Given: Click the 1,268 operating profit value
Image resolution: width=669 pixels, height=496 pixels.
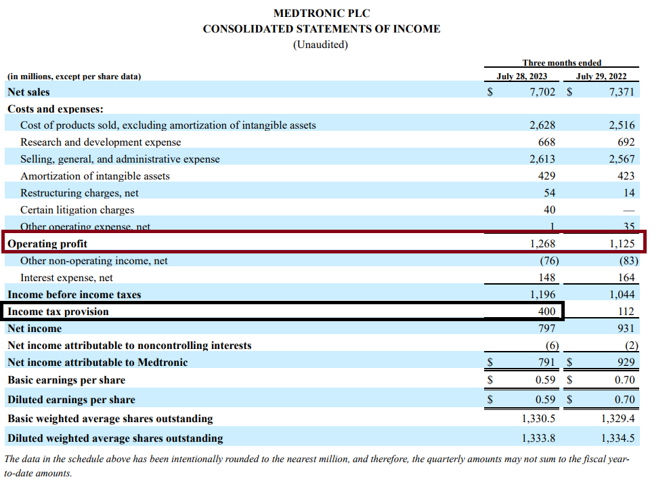Looking at the screenshot, I should pyautogui.click(x=542, y=244).
